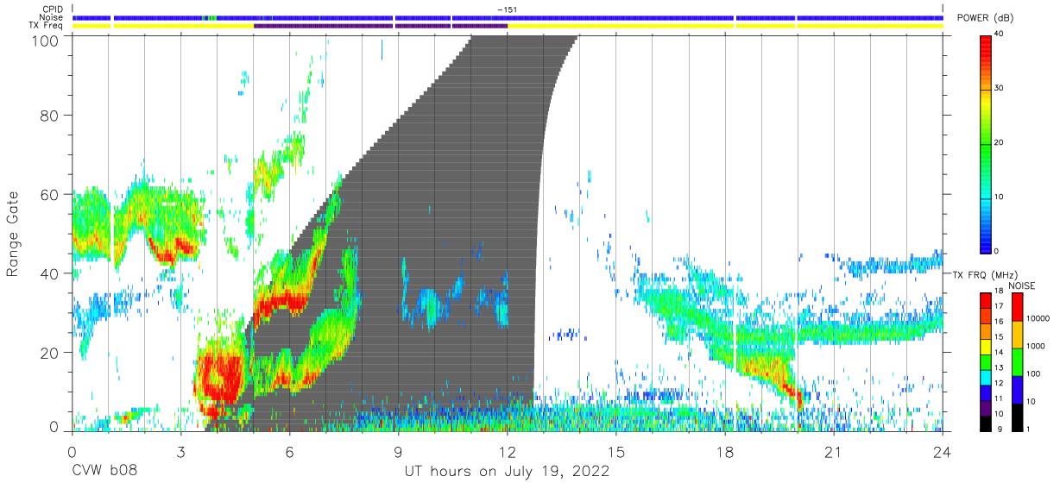The image size is (1060, 489).
Task: Click the 21 tick on UT hours axis
Action: [x=834, y=452]
